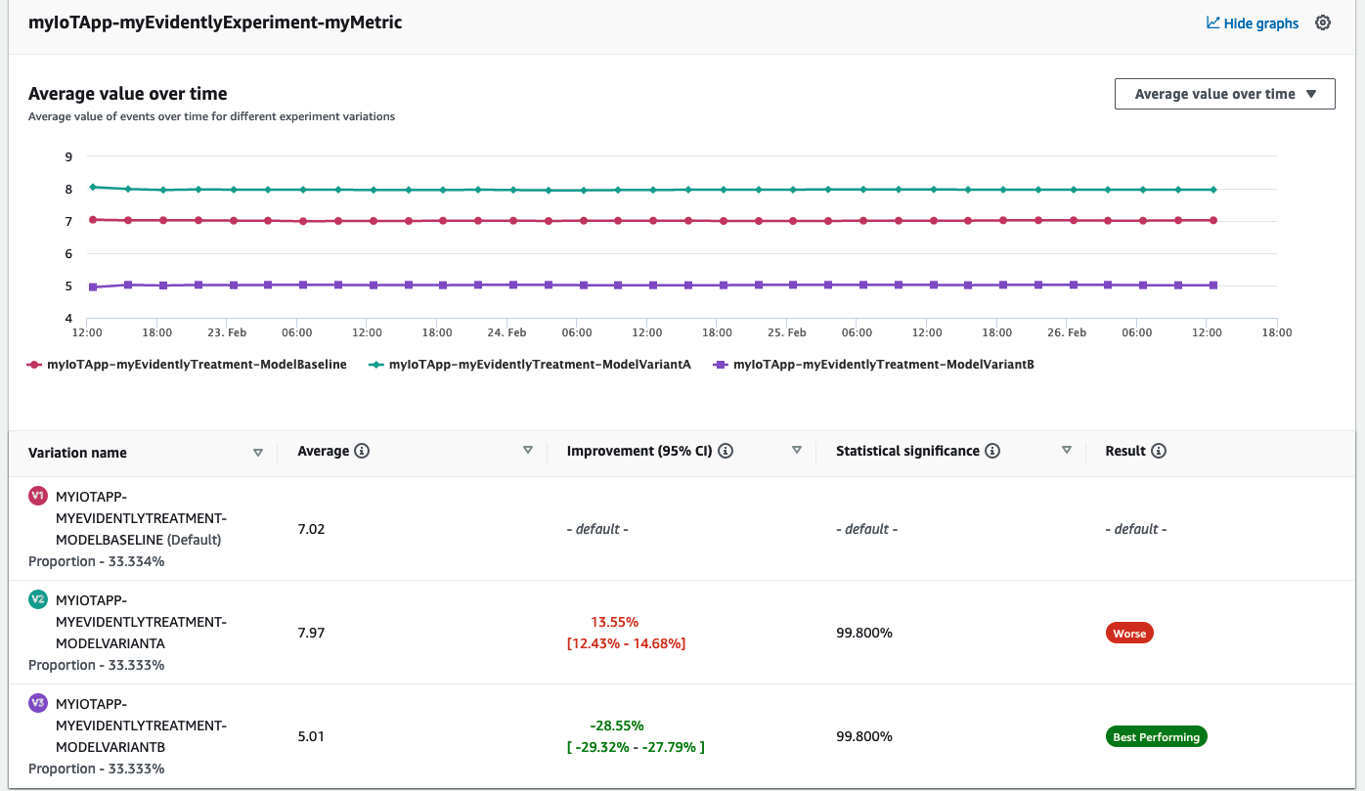The width and height of the screenshot is (1365, 791).
Task: Click the graph icon beside Hide graphs
Action: pos(1212,22)
